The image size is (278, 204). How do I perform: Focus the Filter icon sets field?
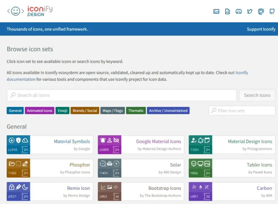click(x=242, y=111)
